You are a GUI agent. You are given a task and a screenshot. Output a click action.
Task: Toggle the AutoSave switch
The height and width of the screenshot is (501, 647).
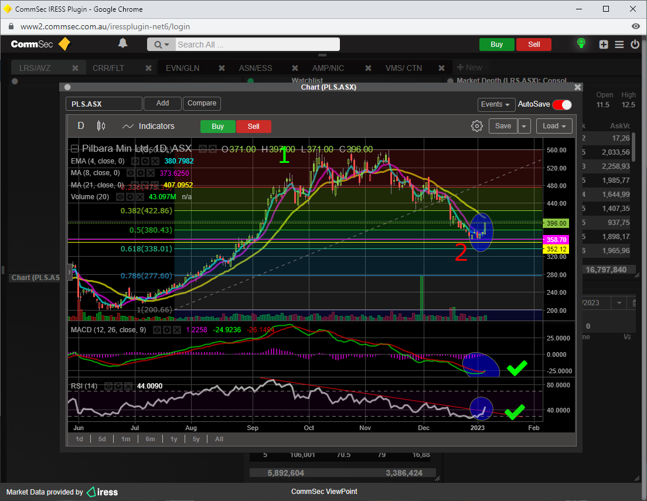tap(562, 105)
